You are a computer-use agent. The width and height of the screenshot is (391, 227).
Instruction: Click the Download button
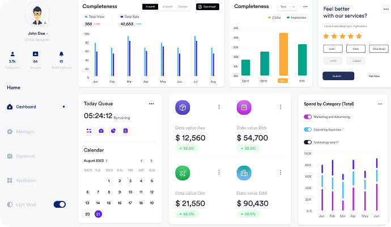pyautogui.click(x=207, y=7)
